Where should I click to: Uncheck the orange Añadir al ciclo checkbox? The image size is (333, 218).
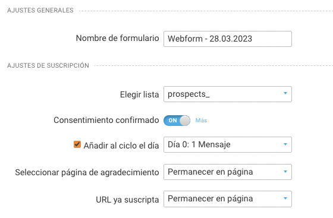pos(77,144)
